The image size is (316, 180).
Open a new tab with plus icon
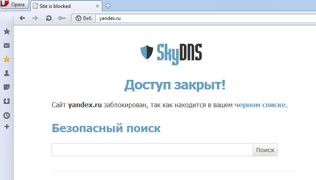coord(108,6)
